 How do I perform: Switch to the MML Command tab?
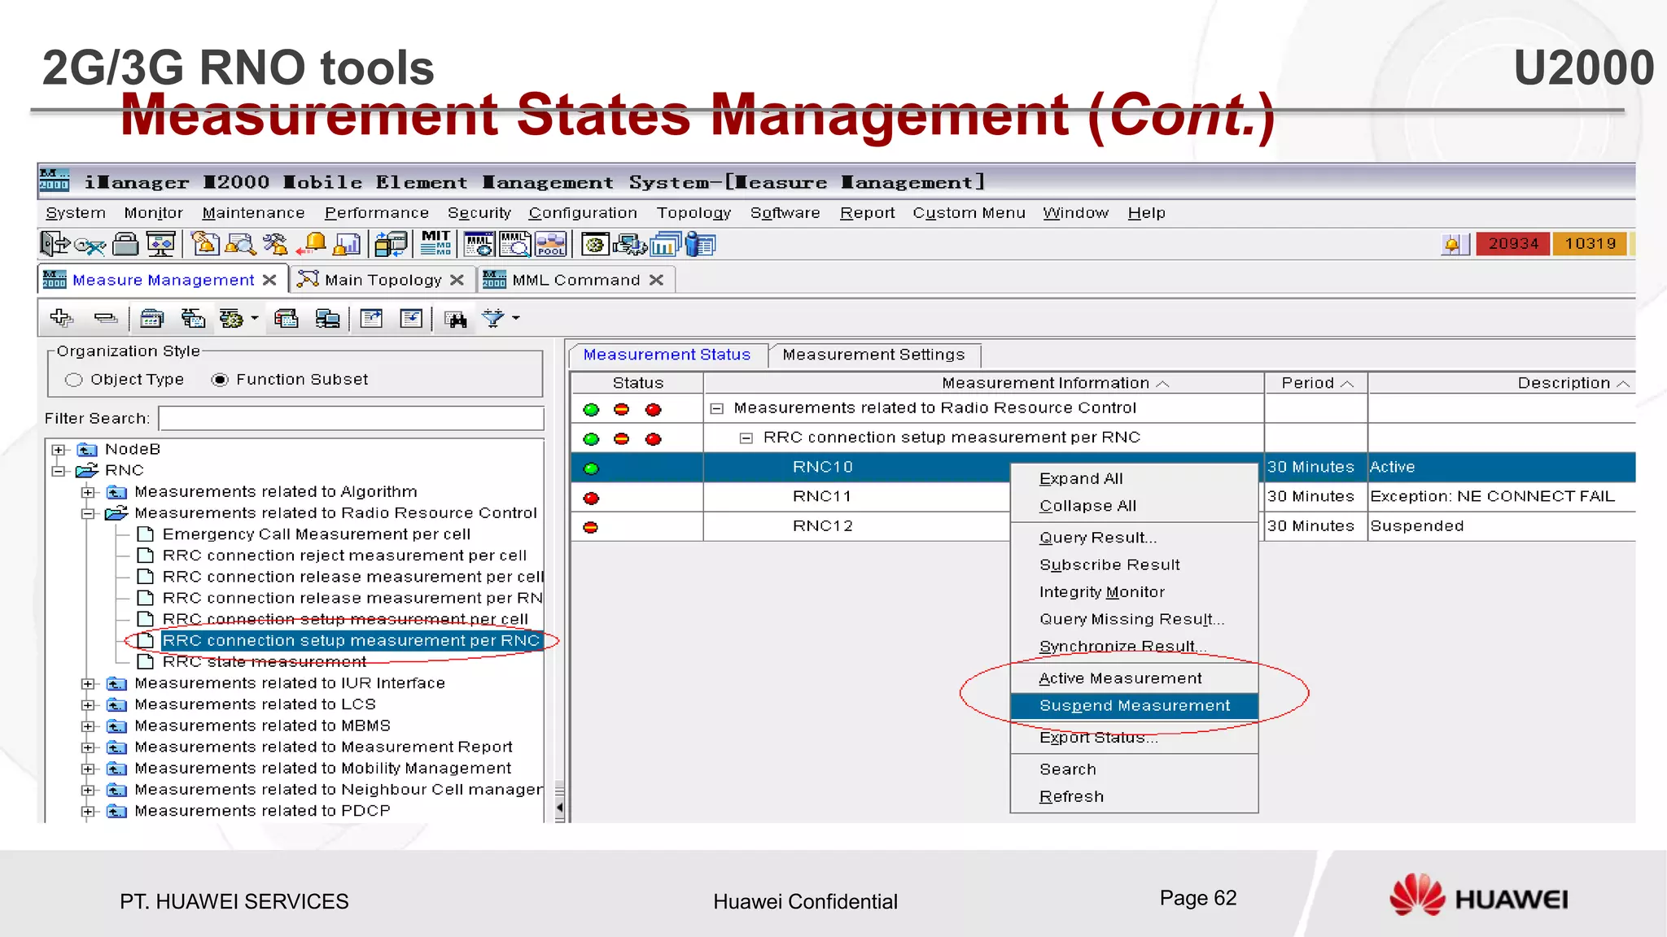pos(575,280)
